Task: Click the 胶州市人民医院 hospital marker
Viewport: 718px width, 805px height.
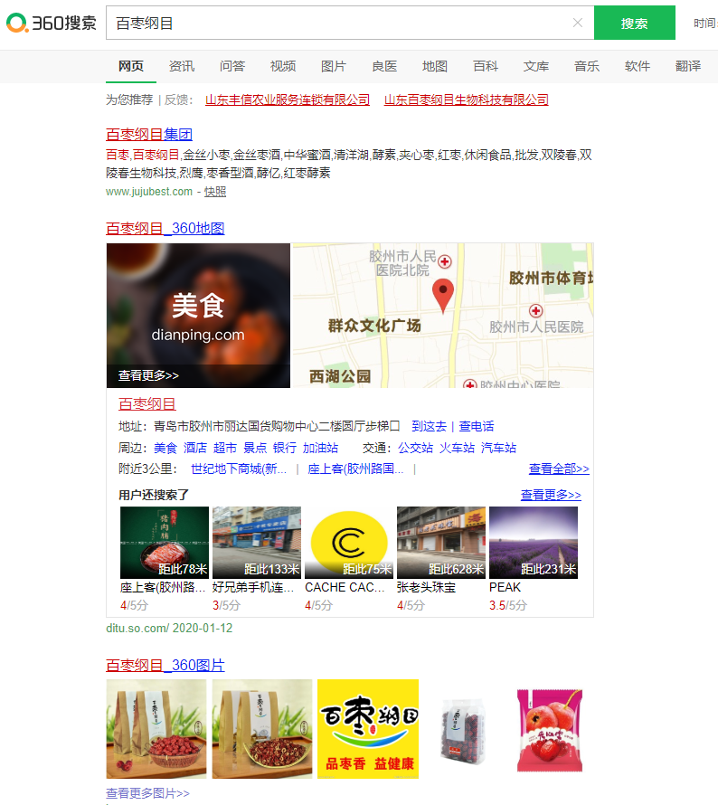Action: click(536, 310)
